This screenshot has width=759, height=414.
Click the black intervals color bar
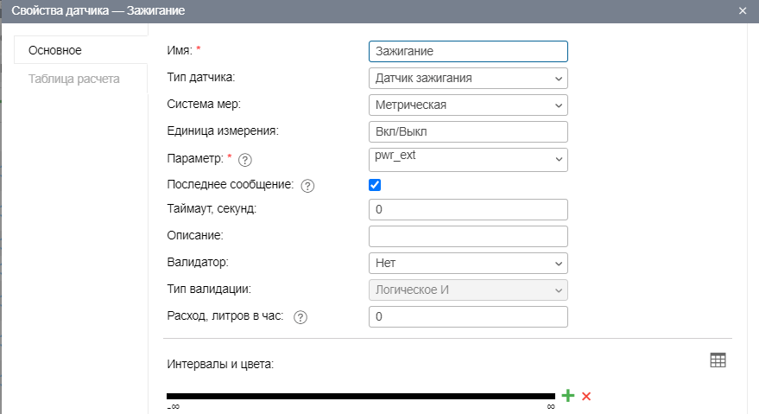361,397
